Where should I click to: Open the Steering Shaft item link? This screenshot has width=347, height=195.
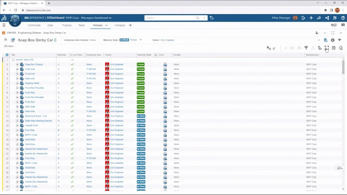point(32,83)
